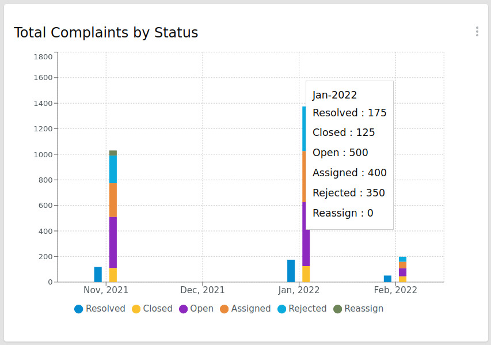Select the yellow Closed segment for Jan 2022
Screen dimensions: 491x345
[x=306, y=274]
